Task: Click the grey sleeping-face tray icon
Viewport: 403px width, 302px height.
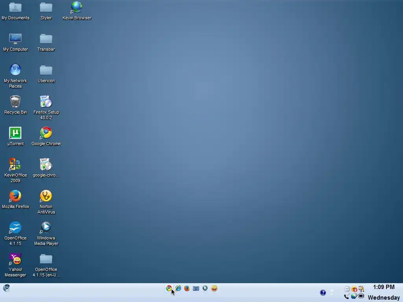Action: point(347,289)
